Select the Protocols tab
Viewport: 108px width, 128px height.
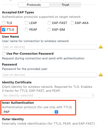point(34,5)
